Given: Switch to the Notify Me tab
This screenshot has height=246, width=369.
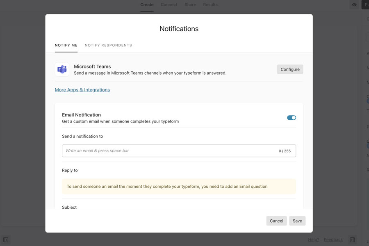Looking at the screenshot, I should coord(66,45).
